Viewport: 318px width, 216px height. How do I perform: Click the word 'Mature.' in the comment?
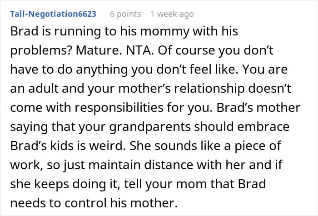point(99,50)
